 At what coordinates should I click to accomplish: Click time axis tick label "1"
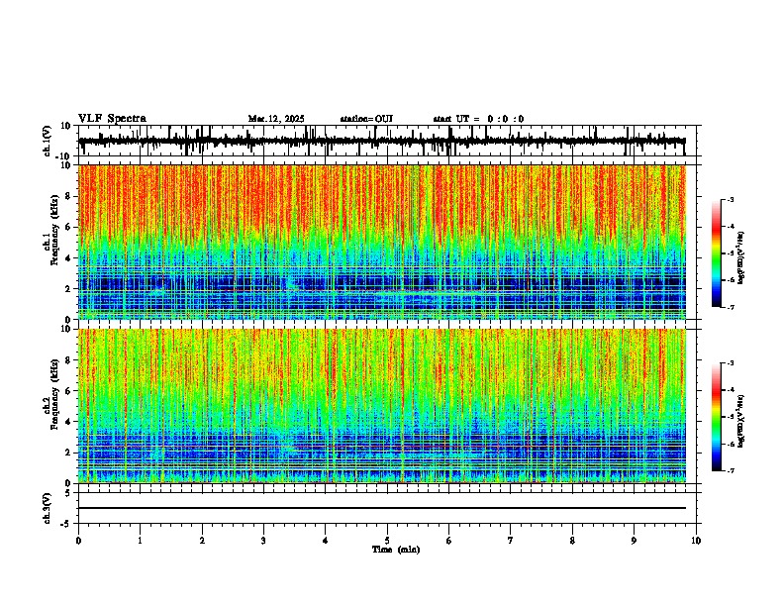pos(140,541)
